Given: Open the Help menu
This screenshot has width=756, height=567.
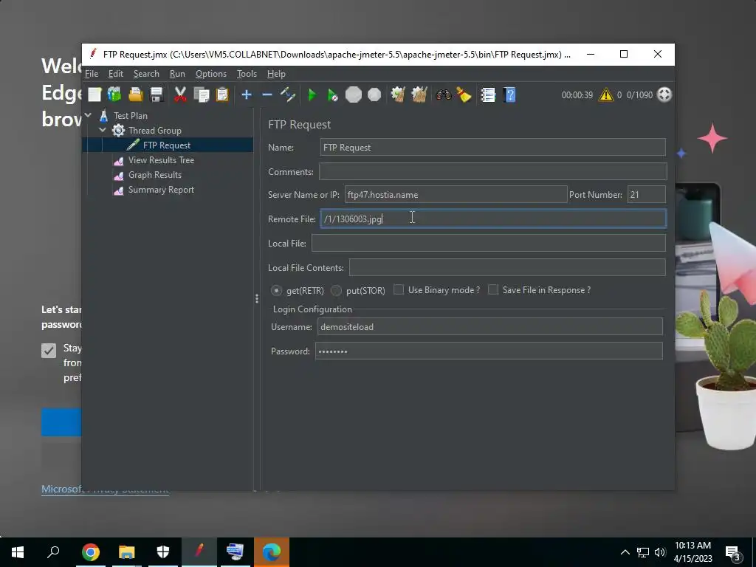Looking at the screenshot, I should 276,74.
